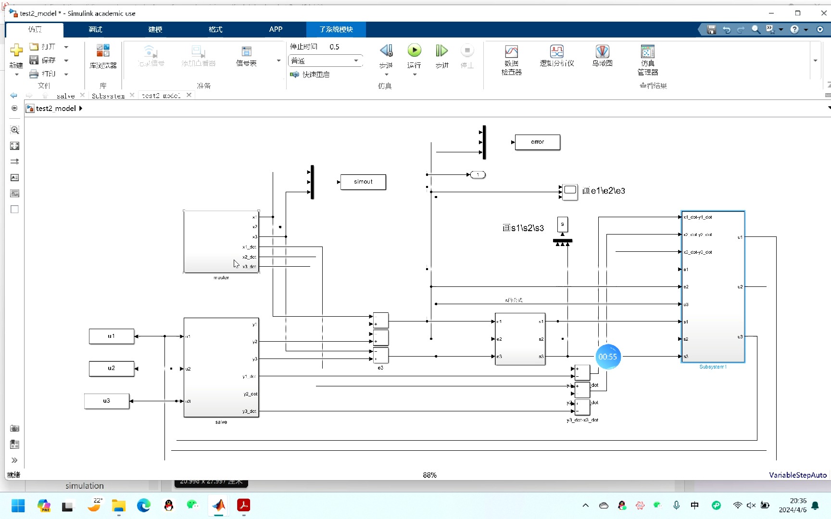
Task: Click the 88% zoom status
Action: point(429,475)
